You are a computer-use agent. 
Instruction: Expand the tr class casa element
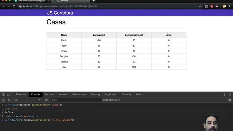pos(6,116)
